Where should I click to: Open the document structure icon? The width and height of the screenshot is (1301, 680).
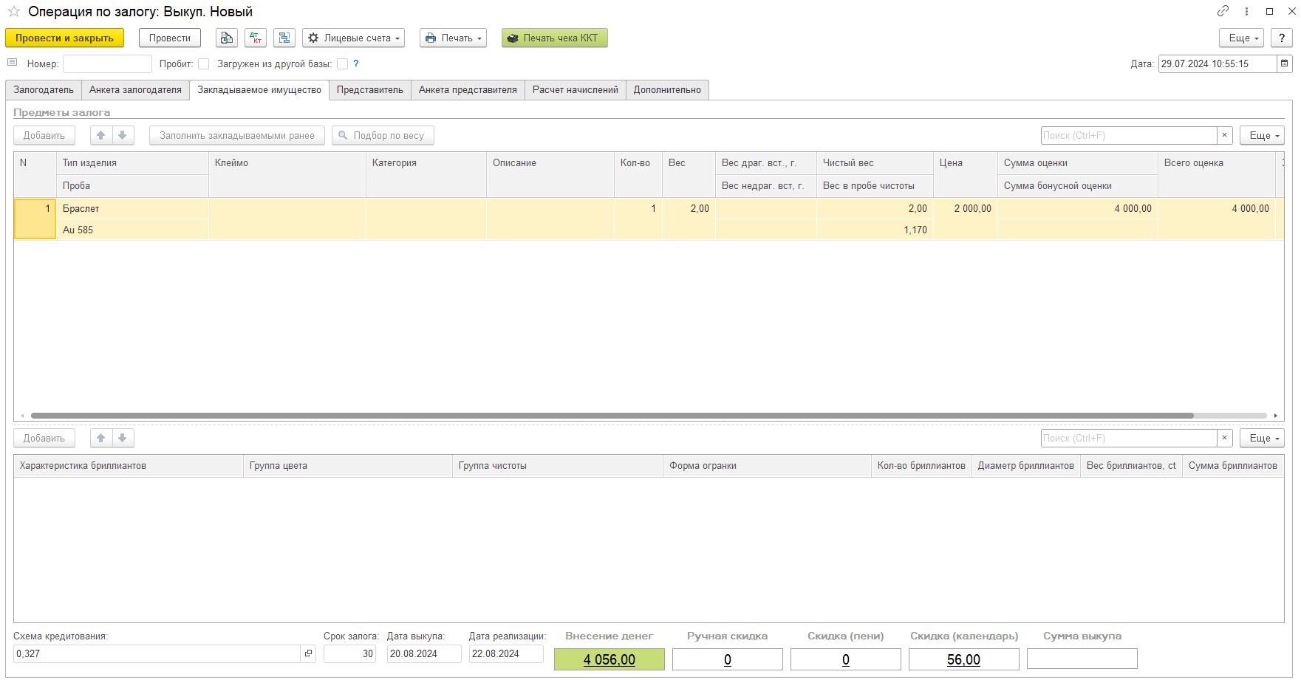pos(284,38)
